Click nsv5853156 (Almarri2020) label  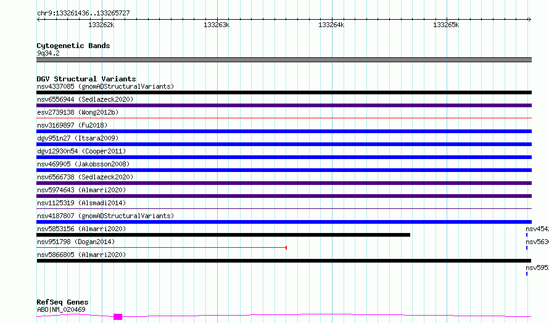pyautogui.click(x=81, y=229)
